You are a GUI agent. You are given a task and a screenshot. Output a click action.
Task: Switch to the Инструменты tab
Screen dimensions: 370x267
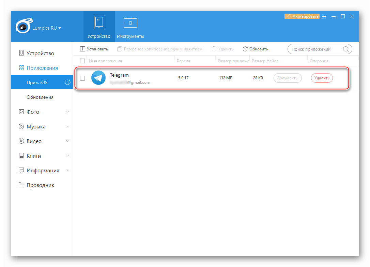click(130, 27)
